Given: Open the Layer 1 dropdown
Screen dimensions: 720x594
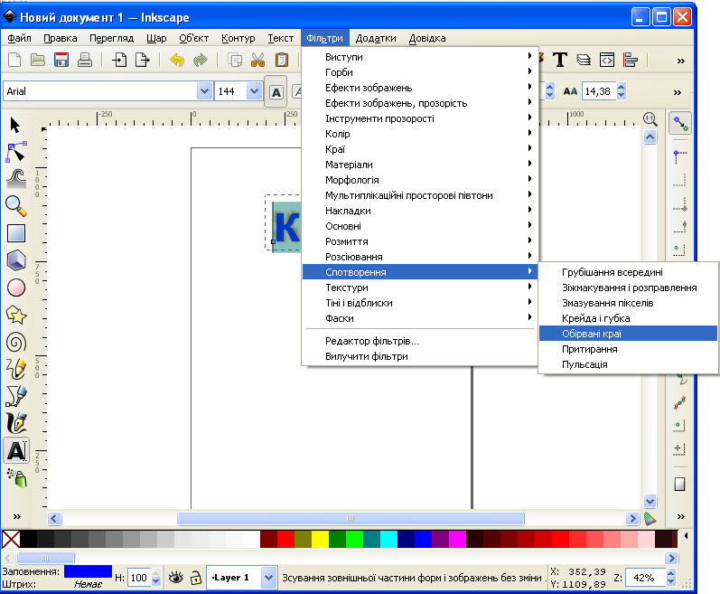Looking at the screenshot, I should click(268, 578).
